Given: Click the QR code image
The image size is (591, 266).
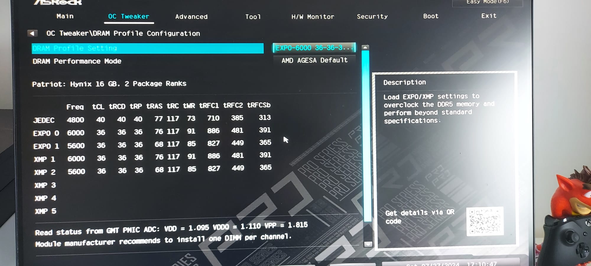Looking at the screenshot, I should (x=485, y=221).
